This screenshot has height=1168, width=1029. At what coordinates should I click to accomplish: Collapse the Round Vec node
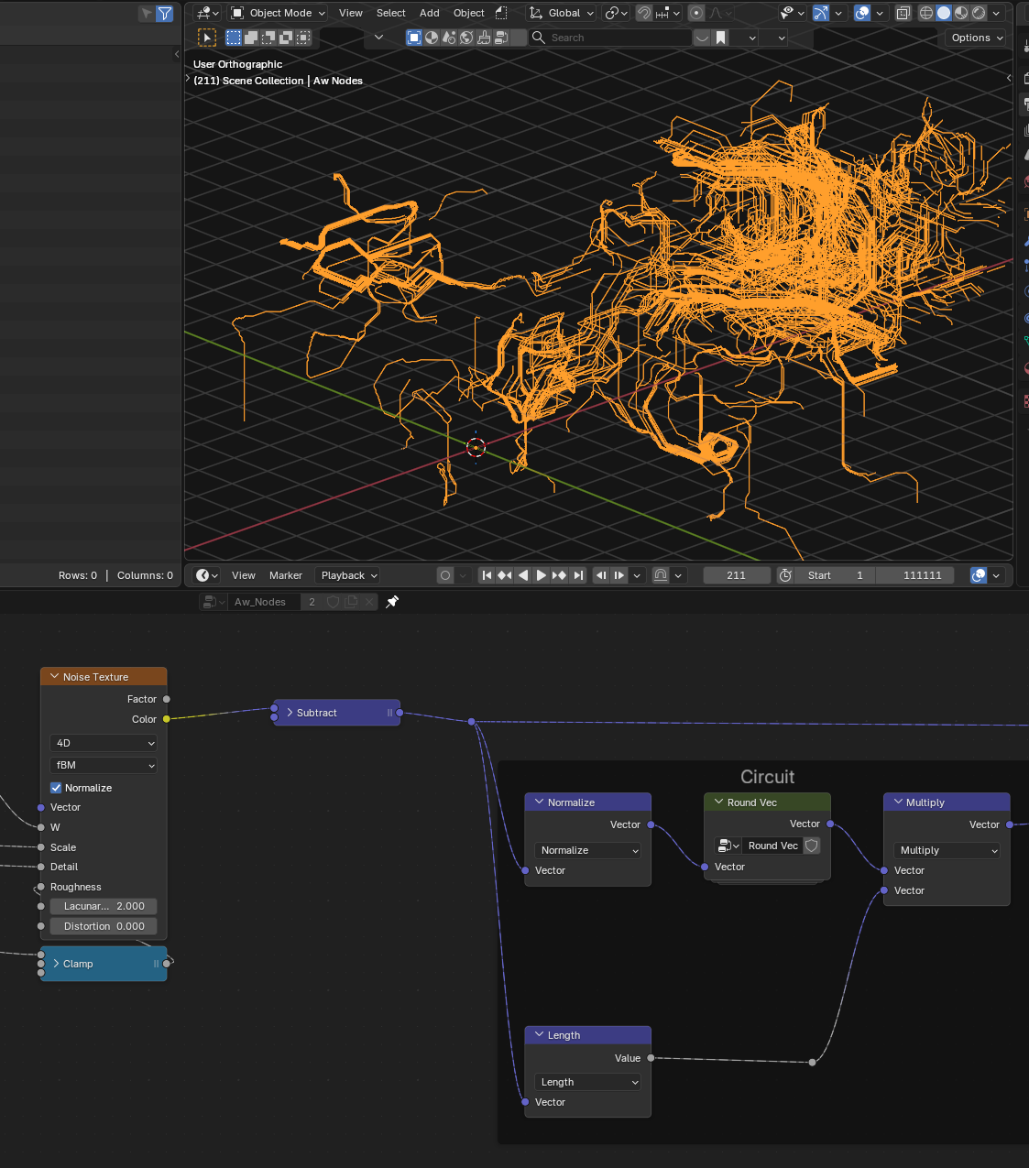click(719, 802)
